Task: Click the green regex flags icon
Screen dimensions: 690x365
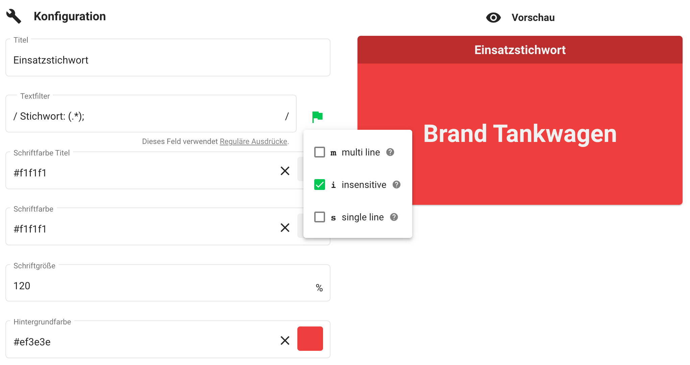Action: pos(317,117)
